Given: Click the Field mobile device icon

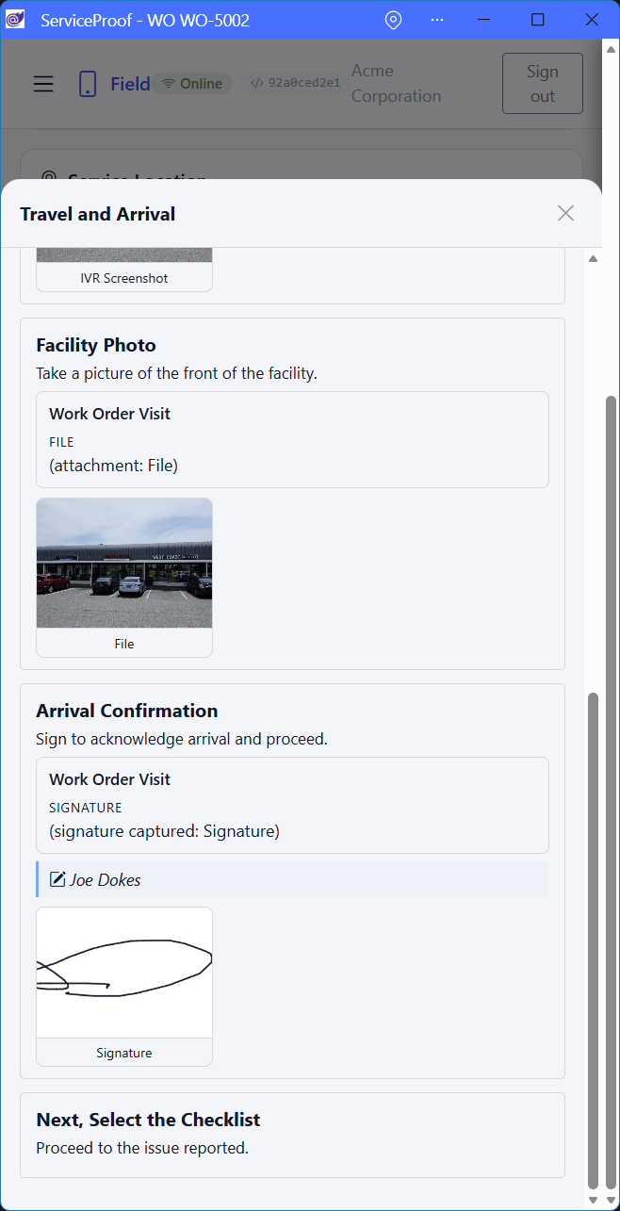Looking at the screenshot, I should coord(88,84).
